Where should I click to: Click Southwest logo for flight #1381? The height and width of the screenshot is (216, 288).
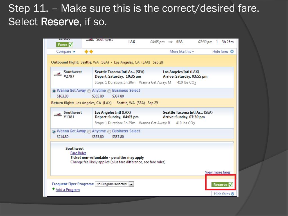[57, 115]
